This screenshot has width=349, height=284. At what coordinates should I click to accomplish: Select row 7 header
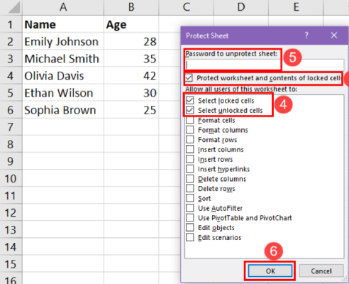[11, 127]
